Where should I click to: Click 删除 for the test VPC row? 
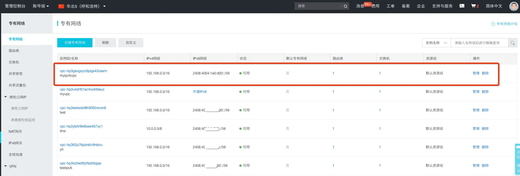(x=485, y=110)
